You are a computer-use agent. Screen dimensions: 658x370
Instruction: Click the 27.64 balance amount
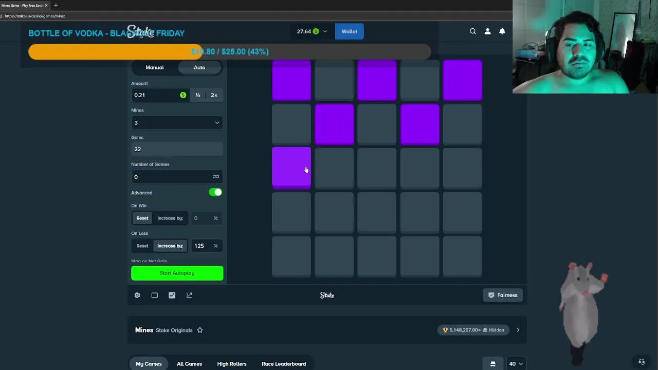coord(304,31)
